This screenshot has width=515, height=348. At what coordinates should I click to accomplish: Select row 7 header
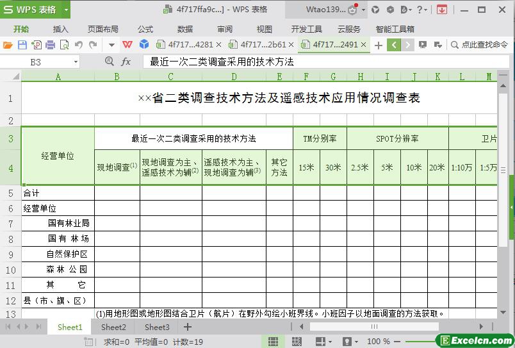pyautogui.click(x=10, y=224)
